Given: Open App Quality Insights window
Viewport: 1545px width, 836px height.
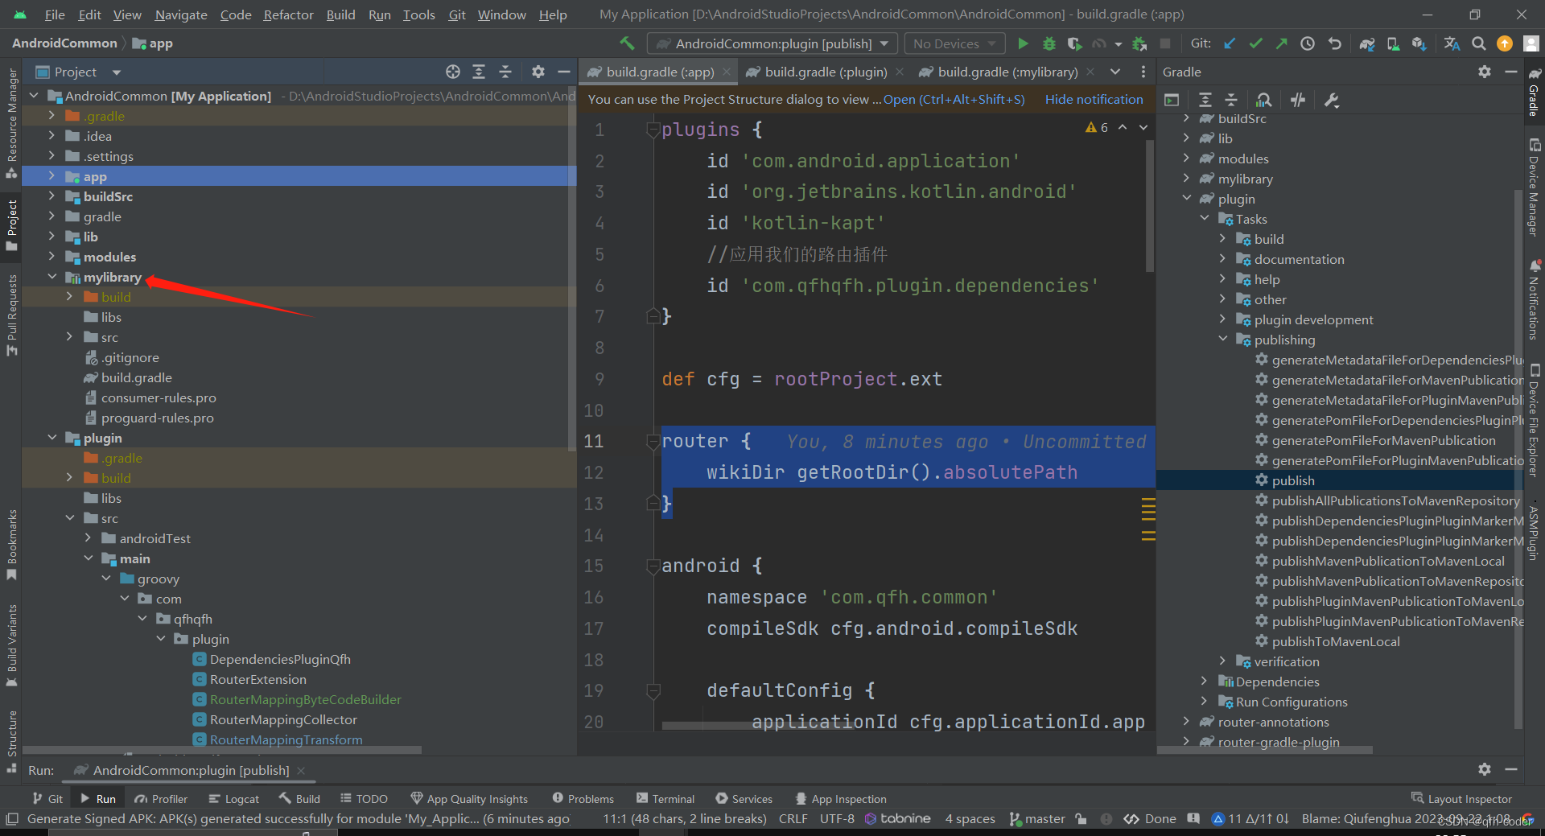Looking at the screenshot, I should click(x=469, y=798).
